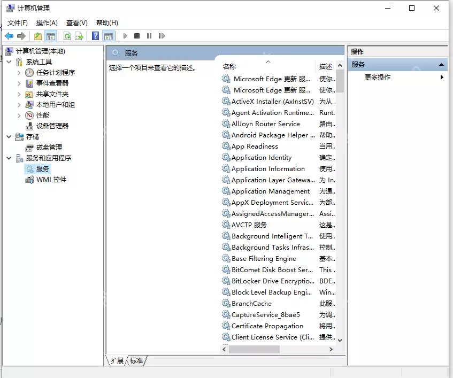
Task: Navigate back with the blue arrow
Action: click(9, 36)
